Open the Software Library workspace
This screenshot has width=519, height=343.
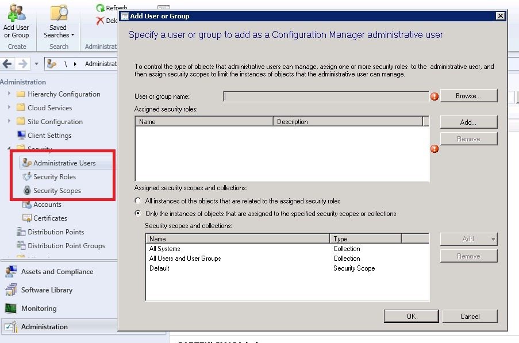(47, 290)
